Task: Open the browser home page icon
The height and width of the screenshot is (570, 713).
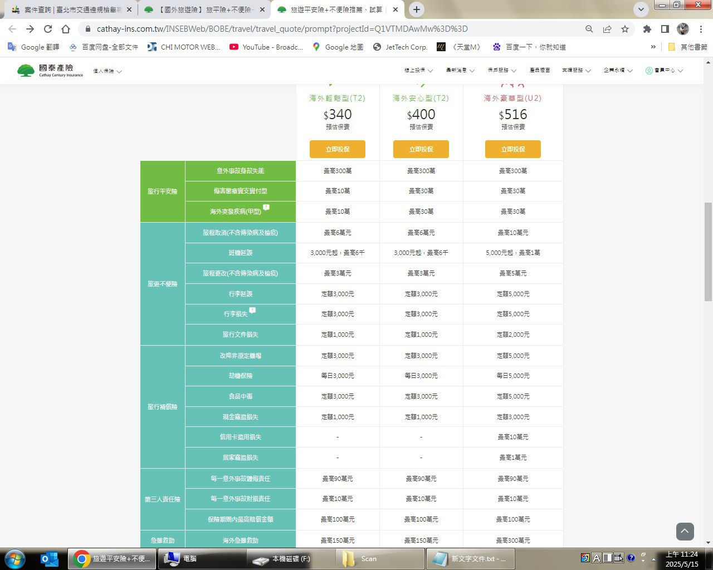Action: 66,29
